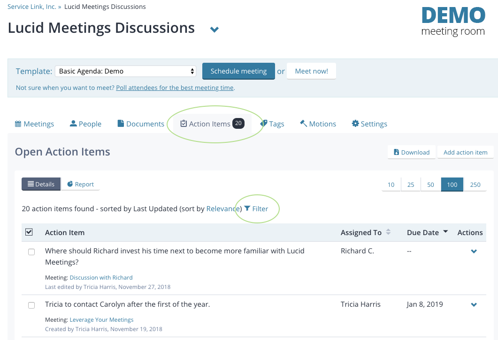Open the Settings tab
498x340 pixels.
pyautogui.click(x=369, y=124)
